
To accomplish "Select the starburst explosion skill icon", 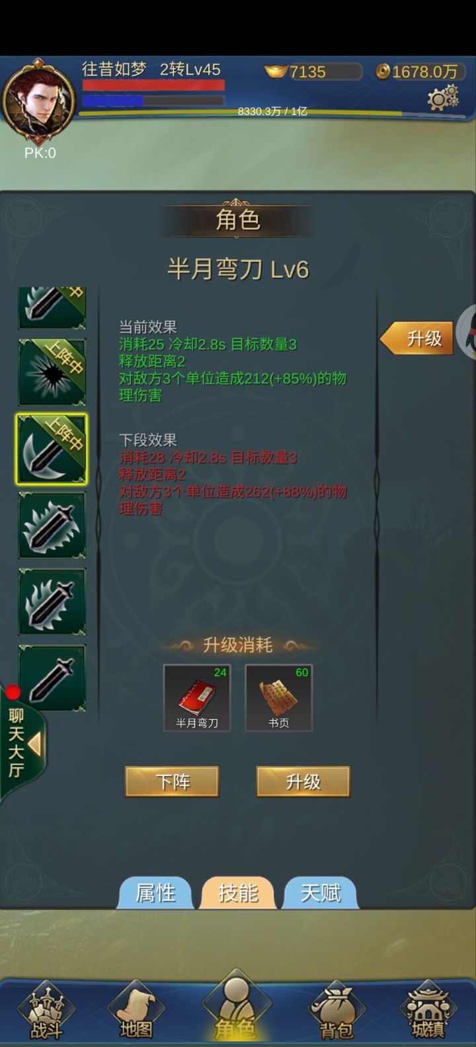I will pos(52,372).
